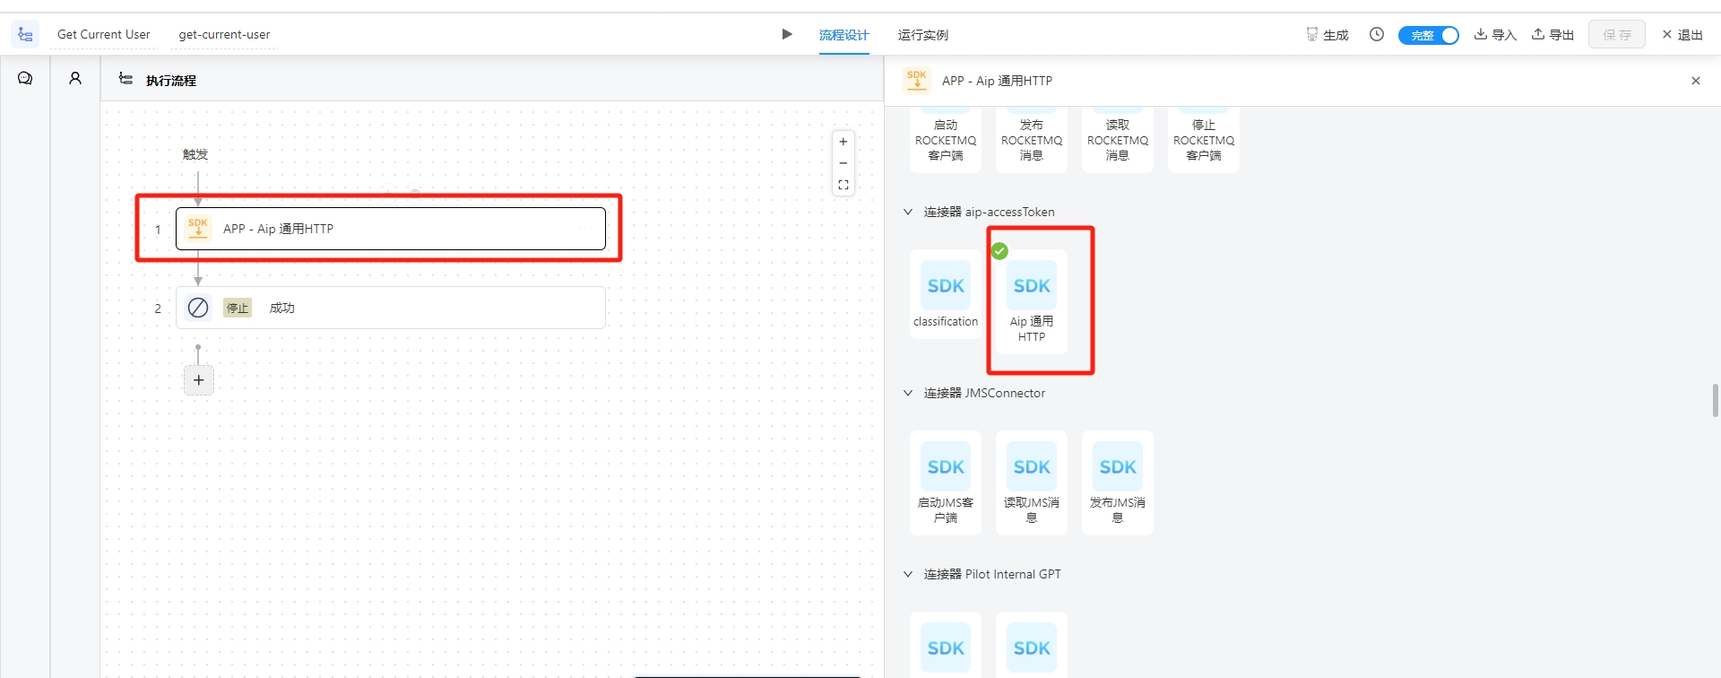
Task: Select the second Pilot Internal GPT SDK action
Action: click(1032, 645)
